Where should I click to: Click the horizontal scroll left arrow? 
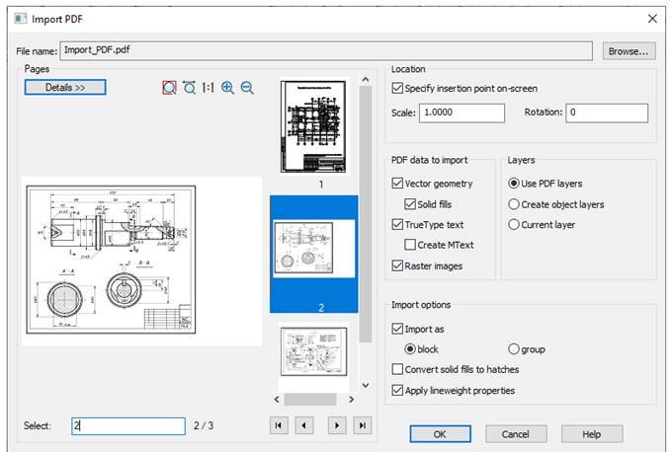(277, 400)
